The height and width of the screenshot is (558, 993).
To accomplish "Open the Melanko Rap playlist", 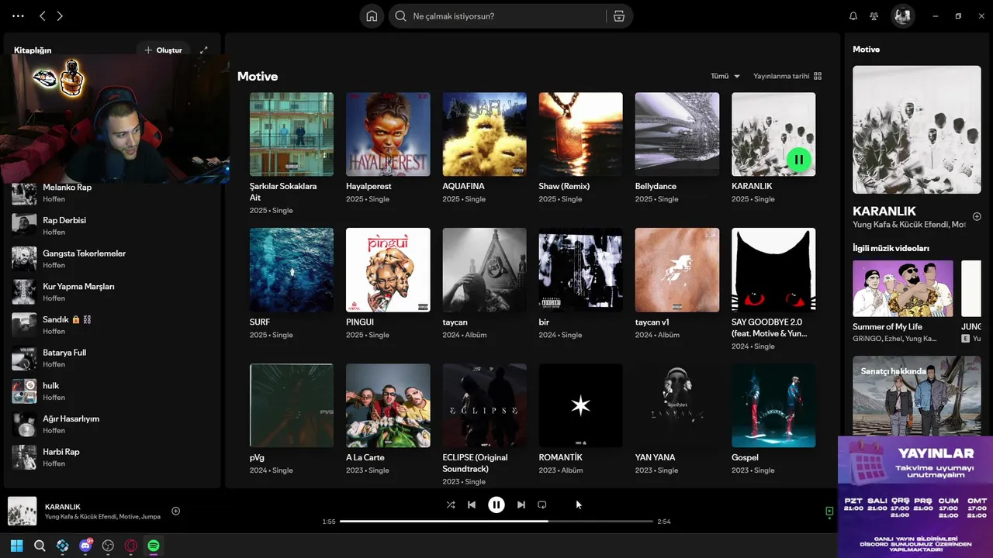I will click(x=112, y=193).
